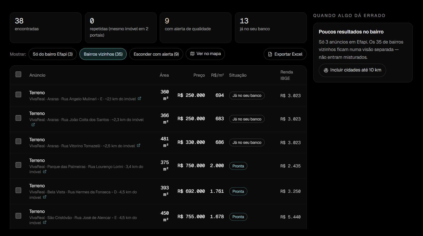Click the Pronta badge in Parque das Palmeiras row
This screenshot has height=236, width=423.
[x=238, y=166]
